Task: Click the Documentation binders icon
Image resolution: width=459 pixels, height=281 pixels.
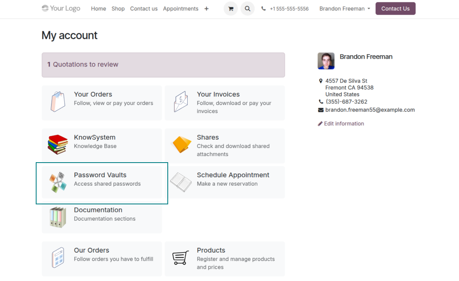Action: pos(58,217)
